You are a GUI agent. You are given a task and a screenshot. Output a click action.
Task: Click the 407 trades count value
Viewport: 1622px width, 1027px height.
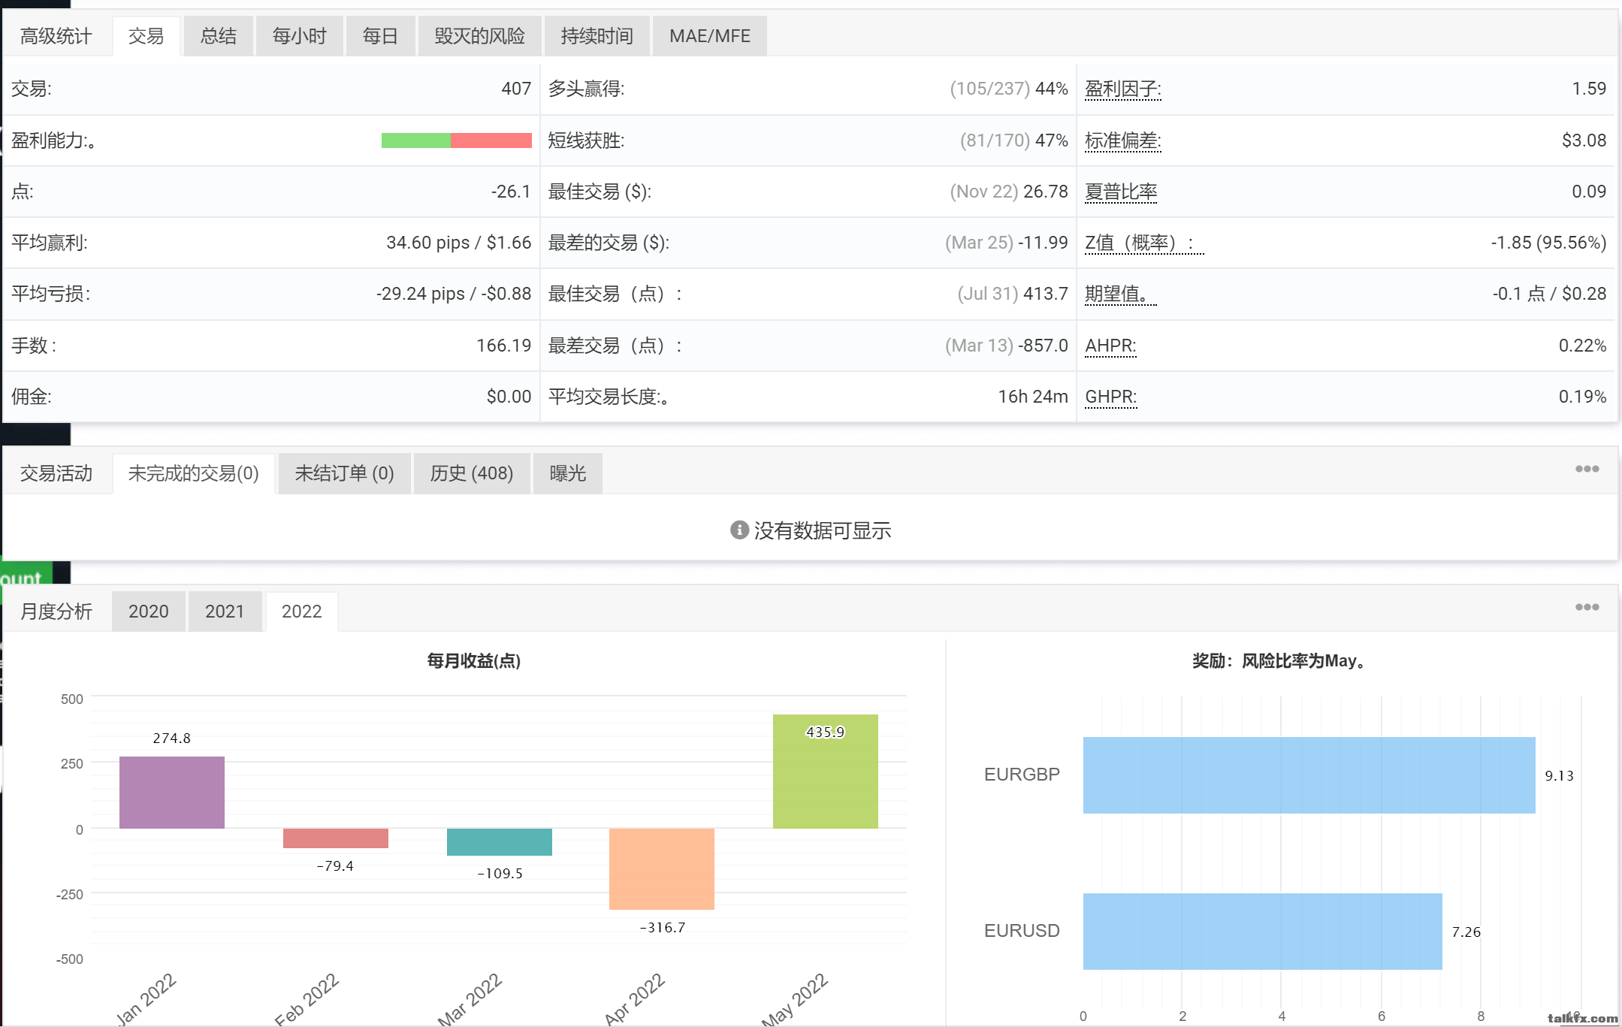516,89
